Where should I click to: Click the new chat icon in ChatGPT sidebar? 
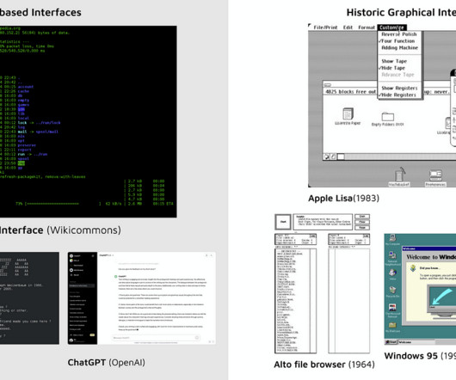tap(93, 256)
